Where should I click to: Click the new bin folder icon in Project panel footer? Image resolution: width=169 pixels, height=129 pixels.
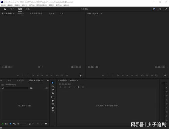[x=46, y=124]
